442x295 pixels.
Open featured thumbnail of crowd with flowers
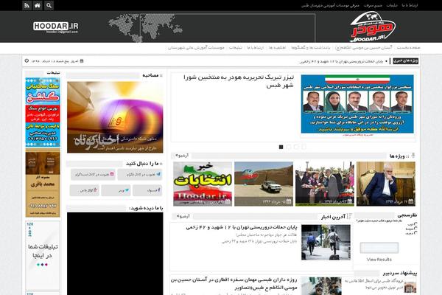click(x=325, y=184)
